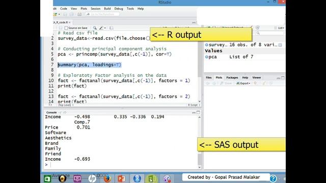Viewport: 326px width, 183px height.
Task: Click the highlighted summary(pca, loadings=T) line
Action: [90, 65]
